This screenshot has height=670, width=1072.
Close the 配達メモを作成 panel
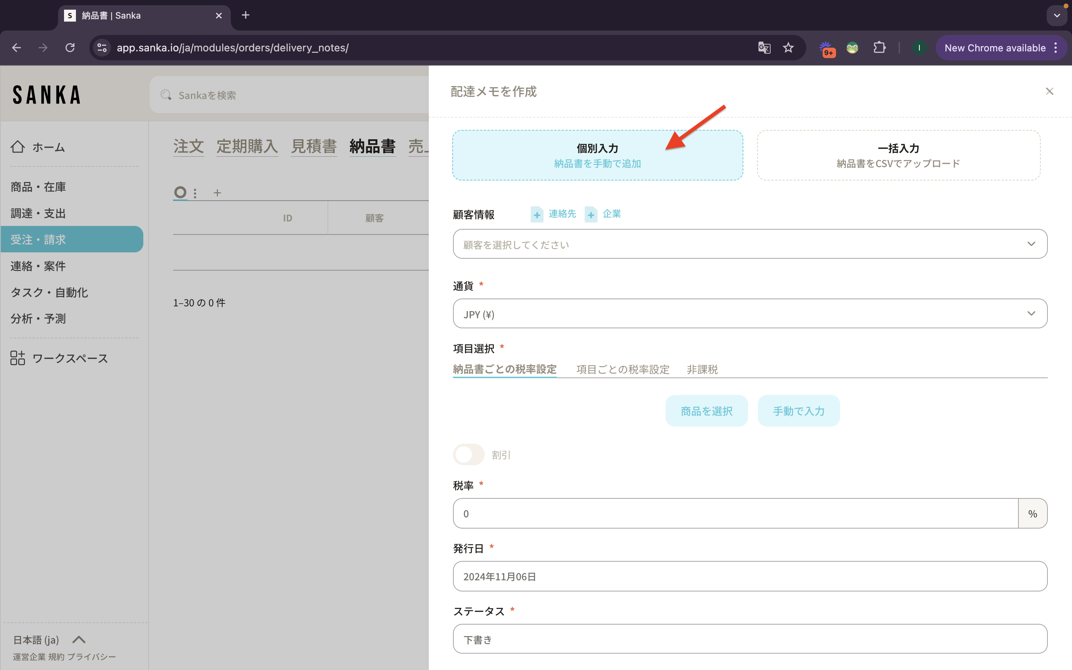tap(1049, 91)
